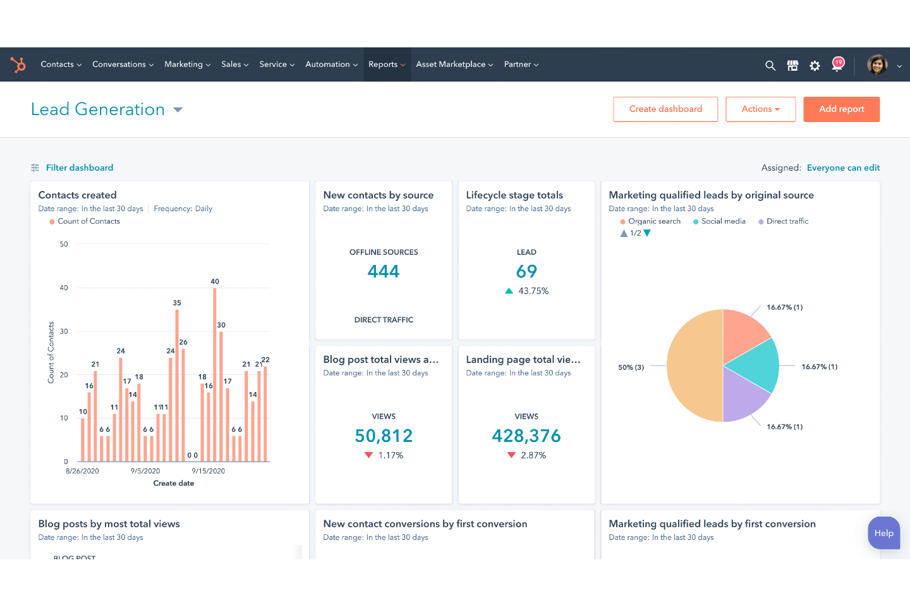Click the user profile avatar
Viewport: 910px width, 607px height.
click(877, 64)
